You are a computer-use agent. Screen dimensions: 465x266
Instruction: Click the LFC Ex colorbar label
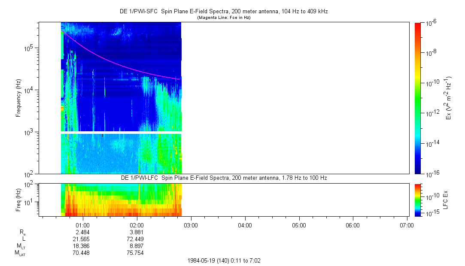click(x=445, y=200)
